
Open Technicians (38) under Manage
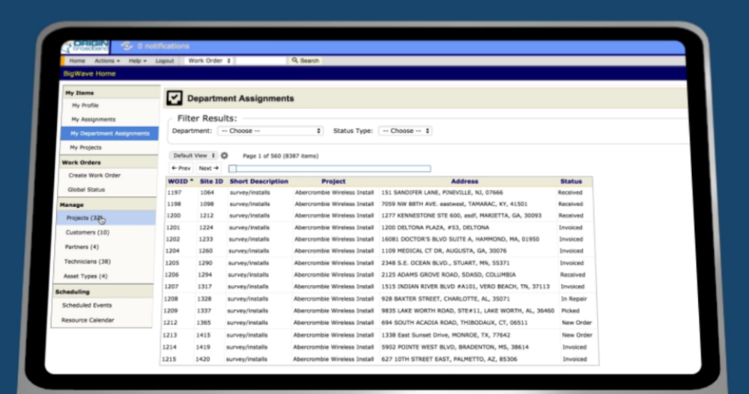[x=87, y=262]
